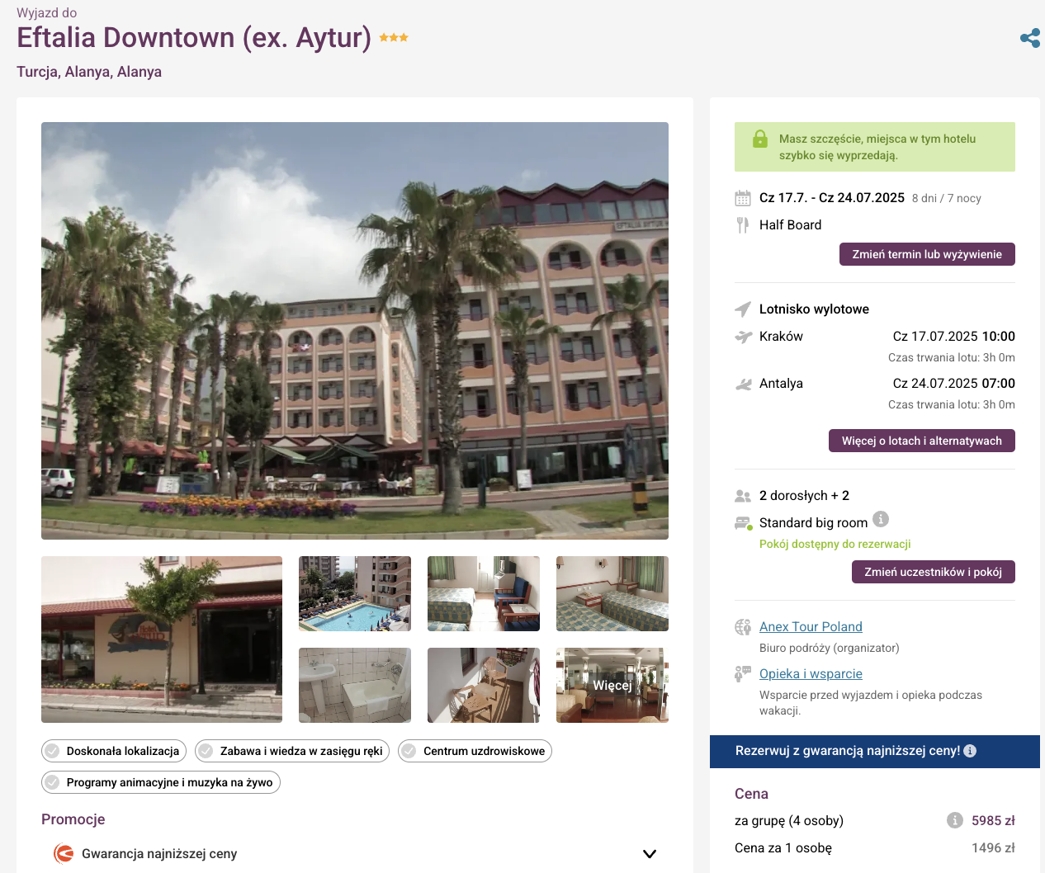The image size is (1045, 873).
Task: Click the Gwarancja najniższej ceny logo icon
Action: point(64,853)
